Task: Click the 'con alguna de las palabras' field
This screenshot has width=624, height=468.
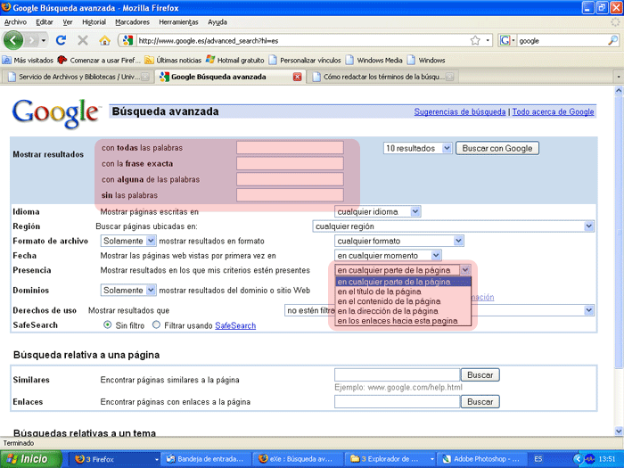Action: coord(290,179)
